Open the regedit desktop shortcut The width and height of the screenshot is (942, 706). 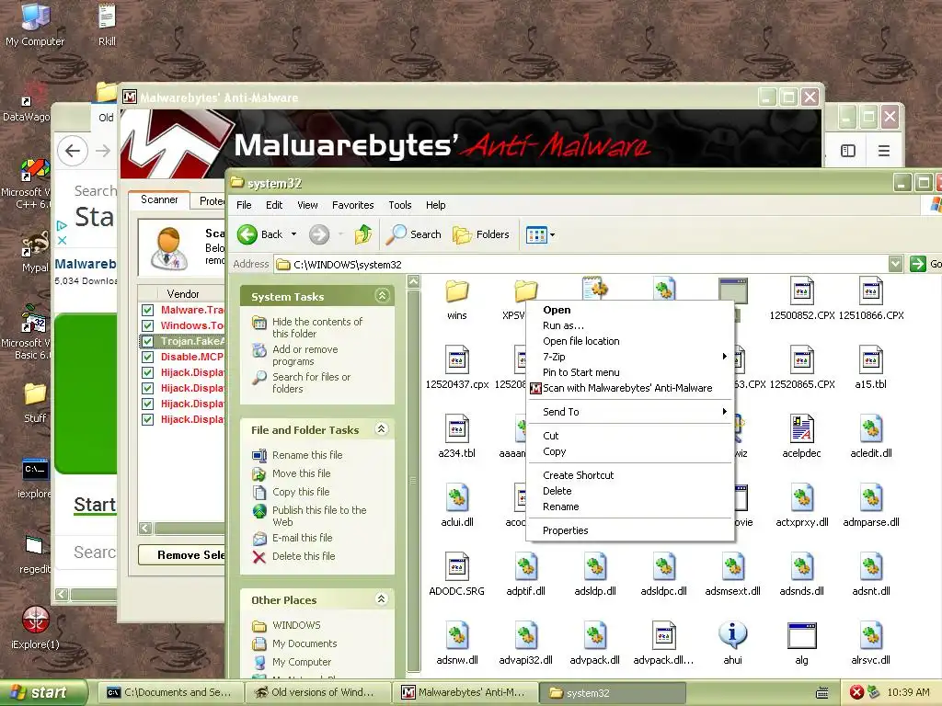point(34,553)
